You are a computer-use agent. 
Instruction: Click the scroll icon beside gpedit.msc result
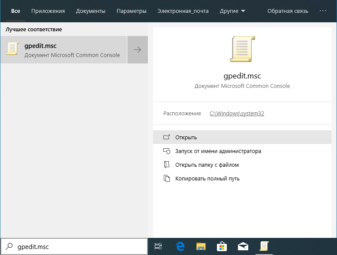(x=12, y=49)
